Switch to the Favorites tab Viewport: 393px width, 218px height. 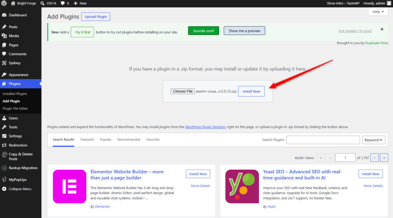pyautogui.click(x=153, y=140)
